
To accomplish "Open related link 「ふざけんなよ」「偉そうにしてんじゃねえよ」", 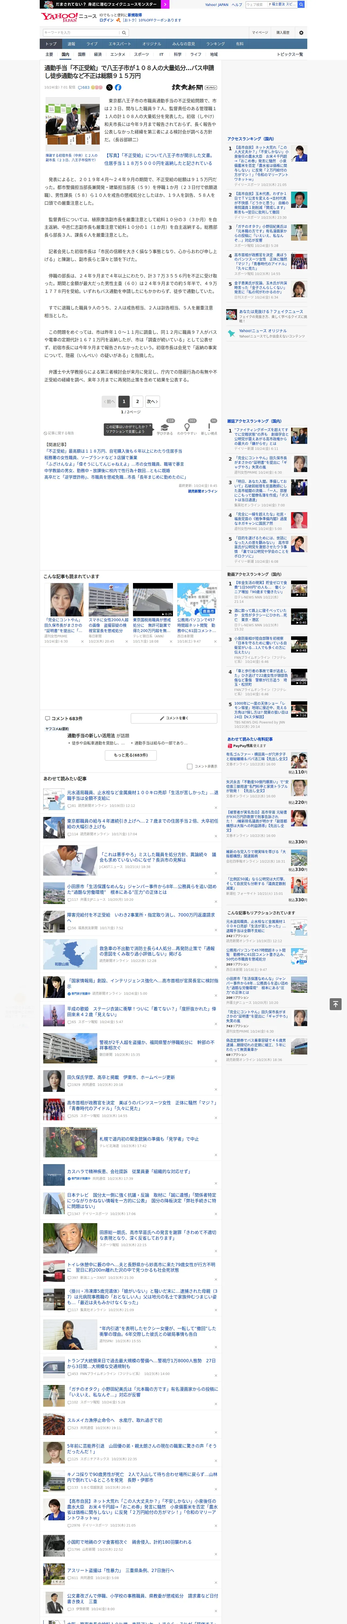I will tap(114, 464).
